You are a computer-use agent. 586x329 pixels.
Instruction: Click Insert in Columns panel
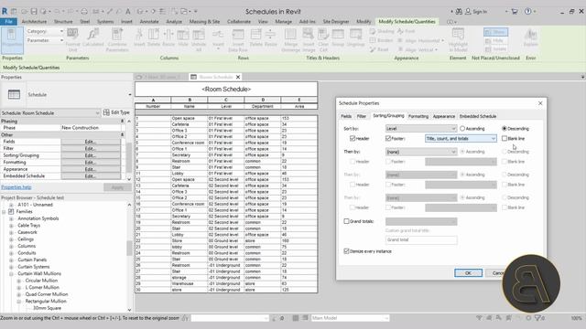click(x=139, y=38)
